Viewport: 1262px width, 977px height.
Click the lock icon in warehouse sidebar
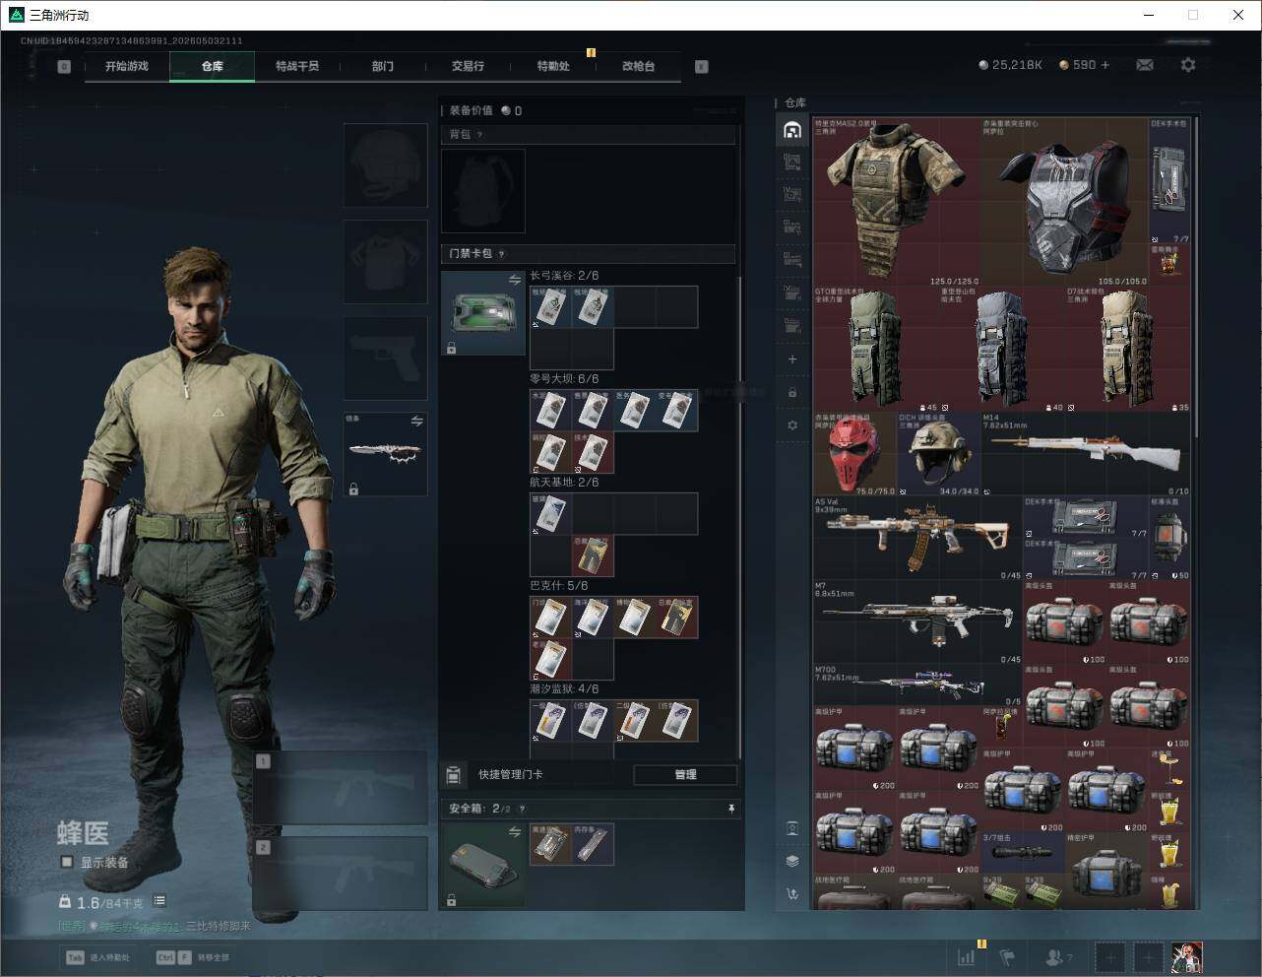tap(792, 393)
